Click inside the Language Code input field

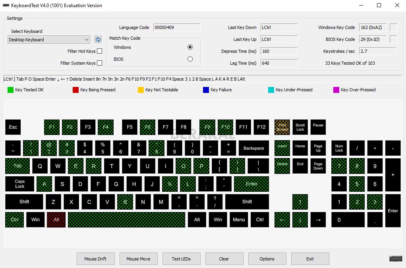tap(177, 27)
